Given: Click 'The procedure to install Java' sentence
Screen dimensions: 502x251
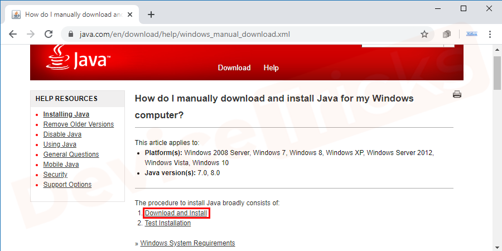Looking at the screenshot, I should point(207,203).
